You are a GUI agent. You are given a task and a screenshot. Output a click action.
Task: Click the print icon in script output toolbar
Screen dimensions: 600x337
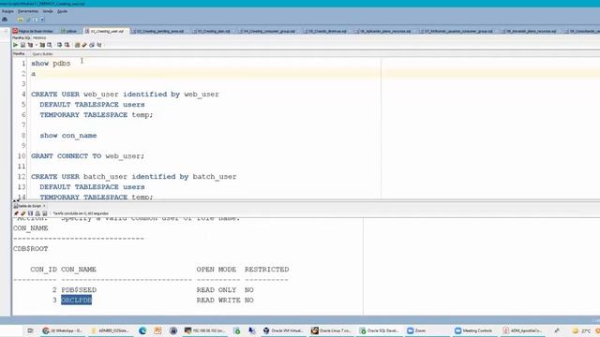tap(37, 213)
